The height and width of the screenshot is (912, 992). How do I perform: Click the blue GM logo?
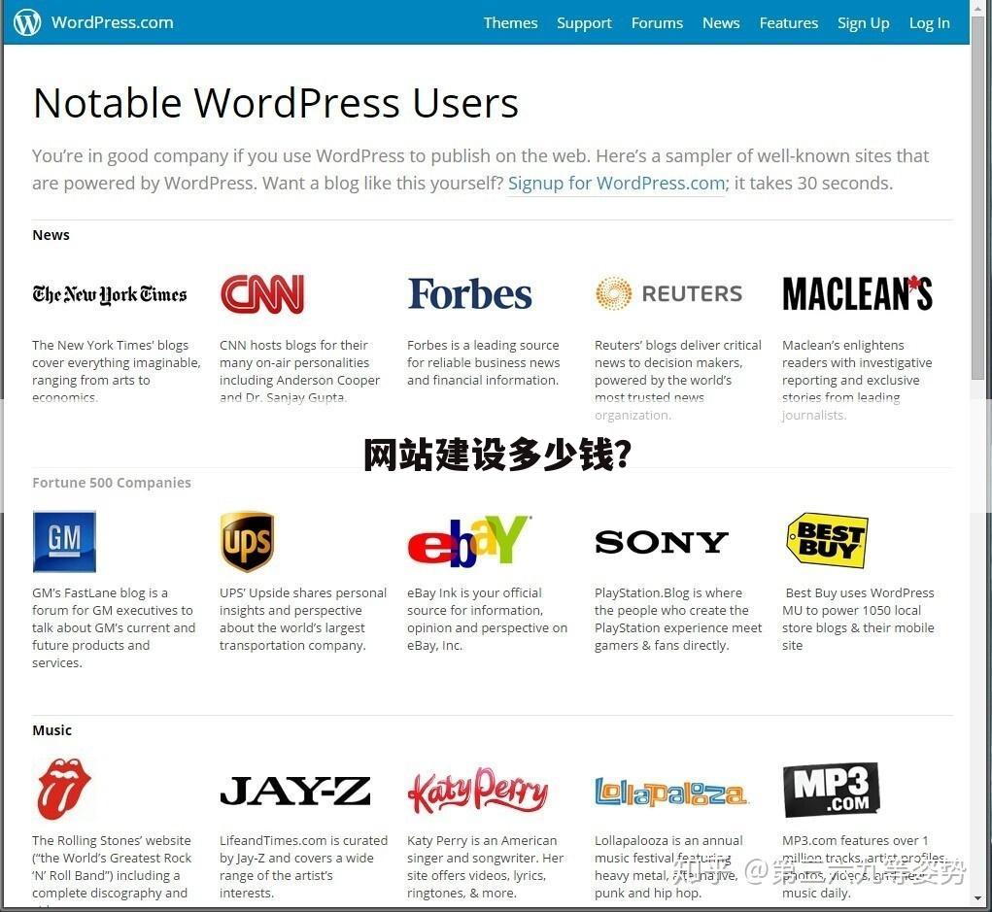click(x=64, y=541)
